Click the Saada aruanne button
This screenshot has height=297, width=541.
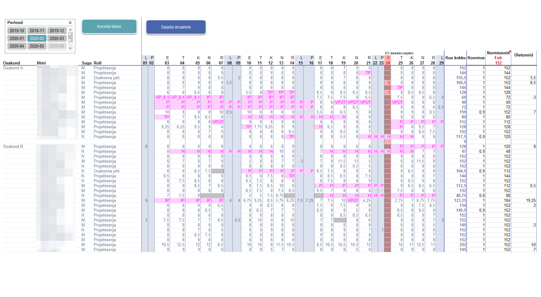click(x=176, y=27)
